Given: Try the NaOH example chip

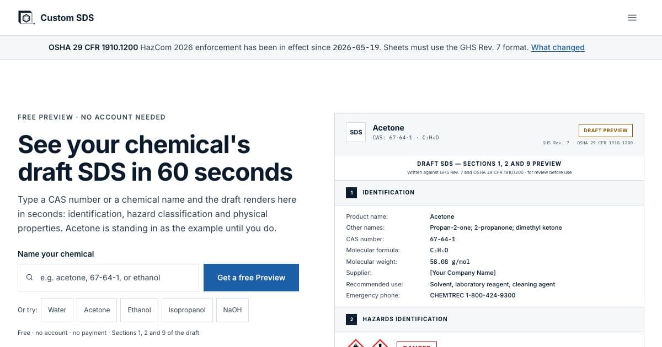Looking at the screenshot, I should click(x=232, y=310).
